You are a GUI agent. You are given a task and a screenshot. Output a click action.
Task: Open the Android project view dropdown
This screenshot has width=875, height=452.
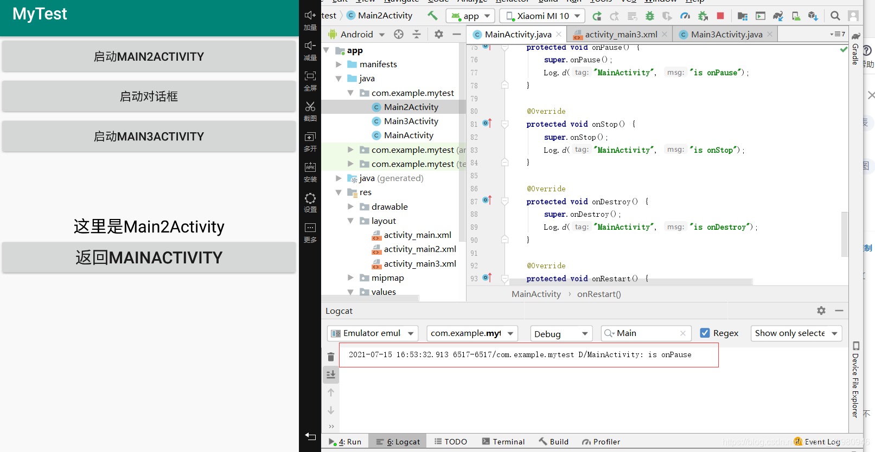pyautogui.click(x=356, y=34)
